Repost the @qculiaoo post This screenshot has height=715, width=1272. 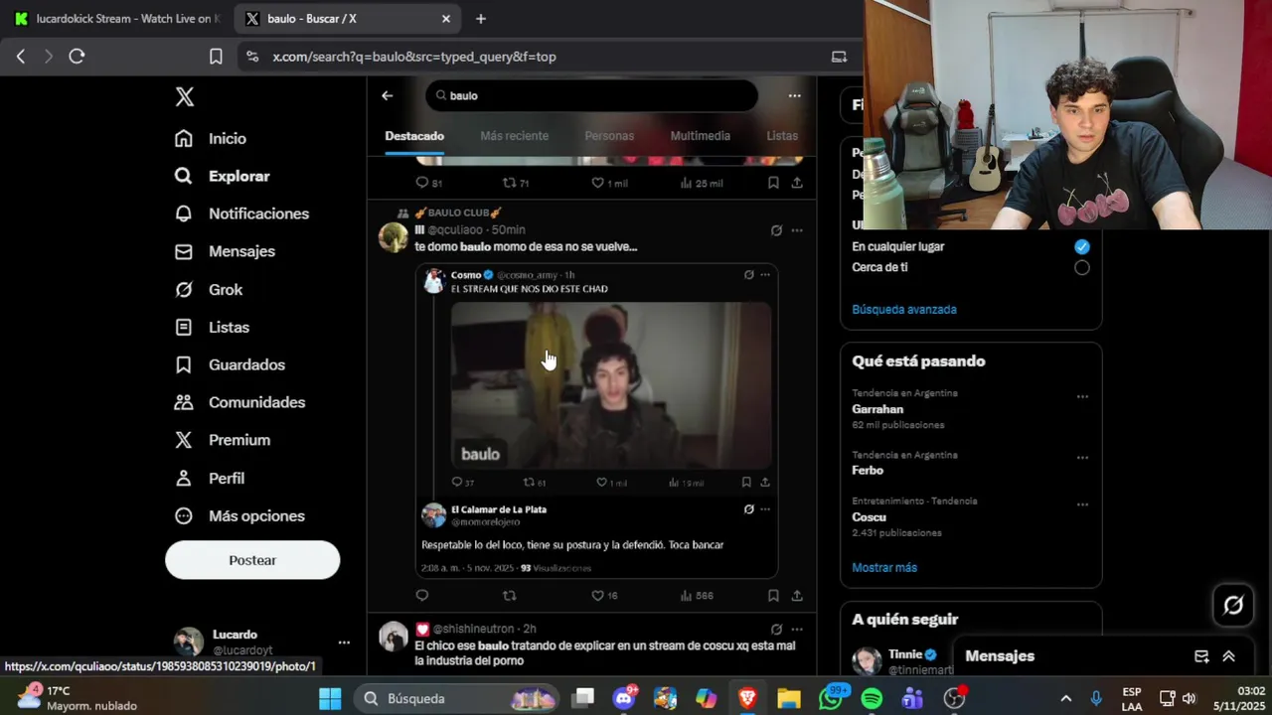(x=510, y=596)
